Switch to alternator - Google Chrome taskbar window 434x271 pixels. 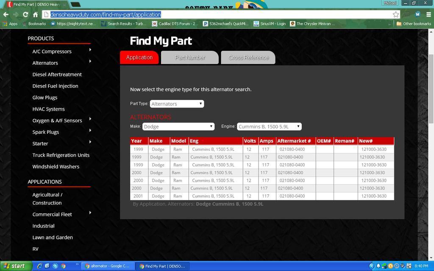[107, 266]
